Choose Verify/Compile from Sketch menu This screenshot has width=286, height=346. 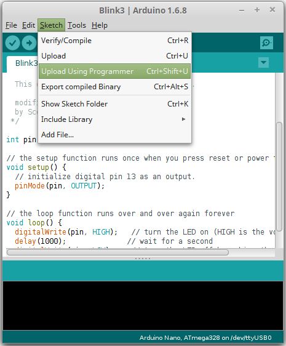tap(114, 41)
